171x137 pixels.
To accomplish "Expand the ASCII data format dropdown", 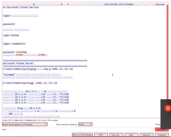I will point(85,124).
